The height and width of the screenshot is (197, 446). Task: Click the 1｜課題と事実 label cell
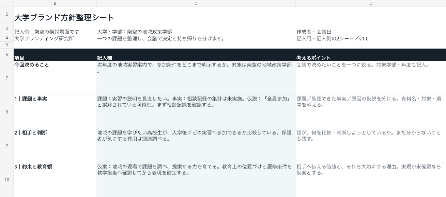tap(55, 112)
